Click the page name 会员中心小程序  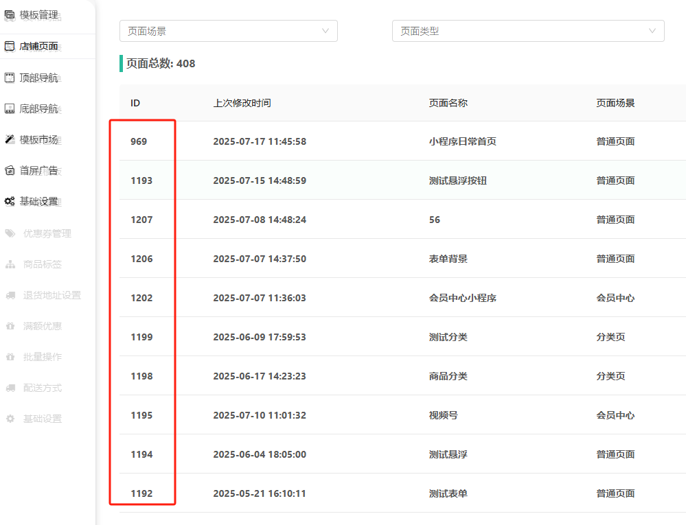click(x=462, y=298)
